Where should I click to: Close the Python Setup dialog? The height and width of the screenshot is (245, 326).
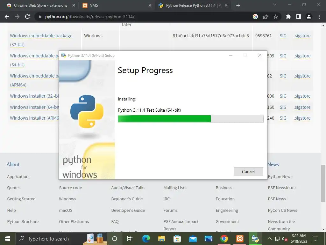coord(260,56)
